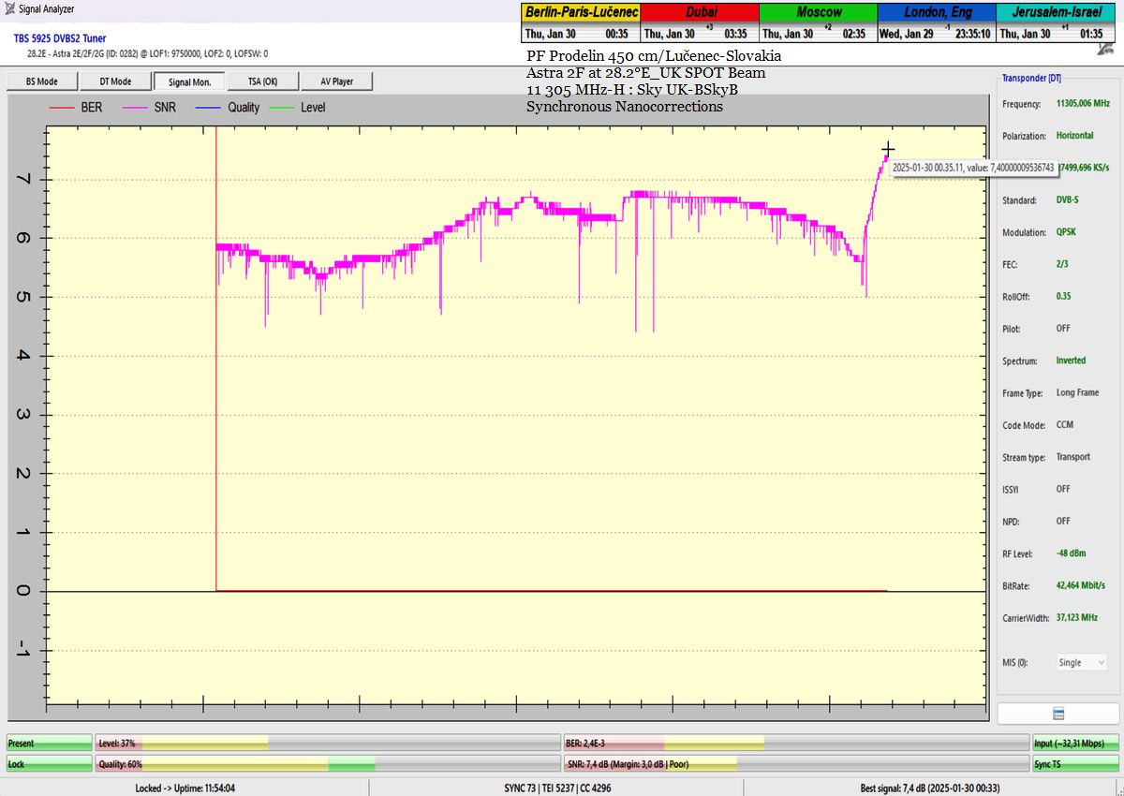Viewport: 1124px width, 796px height.
Task: Click the red BER legend line
Action: point(61,108)
